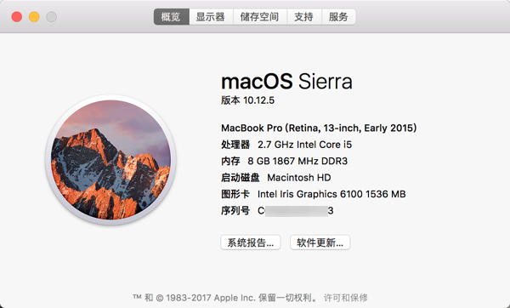Select the 储存空间 tab
The height and width of the screenshot is (308, 510).
click(259, 17)
